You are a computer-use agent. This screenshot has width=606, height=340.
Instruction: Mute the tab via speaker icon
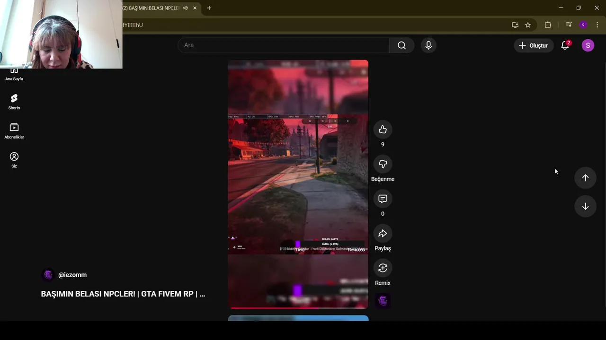pos(186,8)
